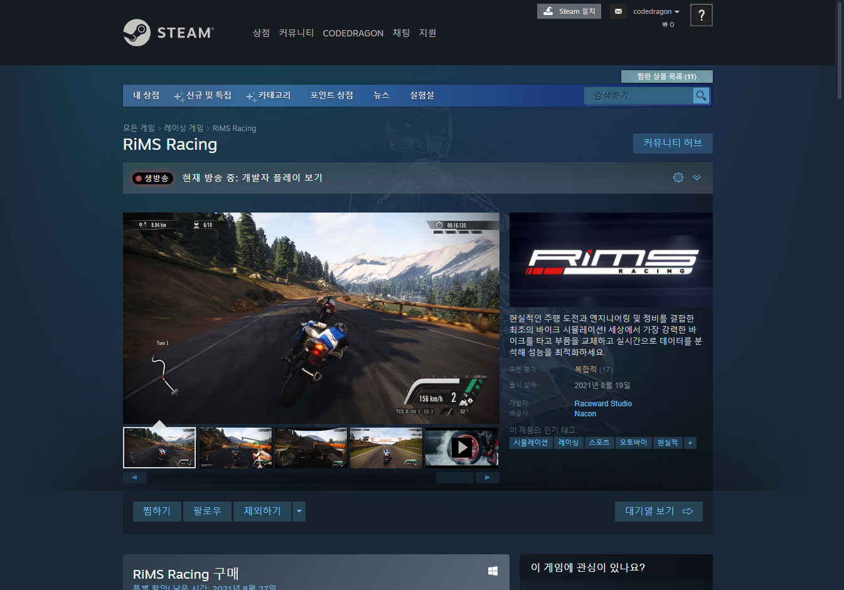Click the 대기열 보기 queue button
The width and height of the screenshot is (844, 590).
pyautogui.click(x=659, y=512)
